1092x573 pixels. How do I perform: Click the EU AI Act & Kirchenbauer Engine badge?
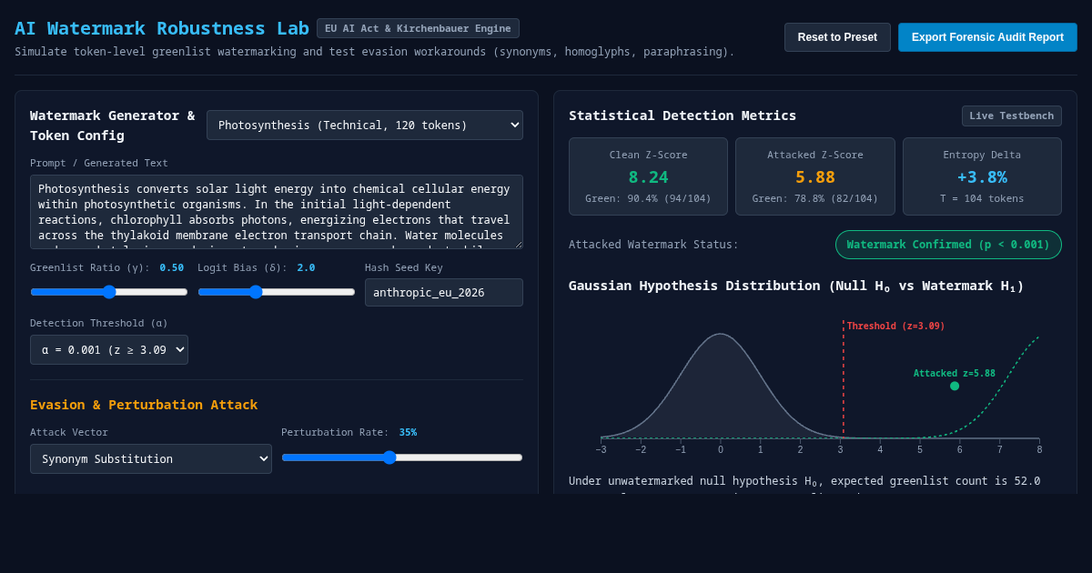click(418, 28)
